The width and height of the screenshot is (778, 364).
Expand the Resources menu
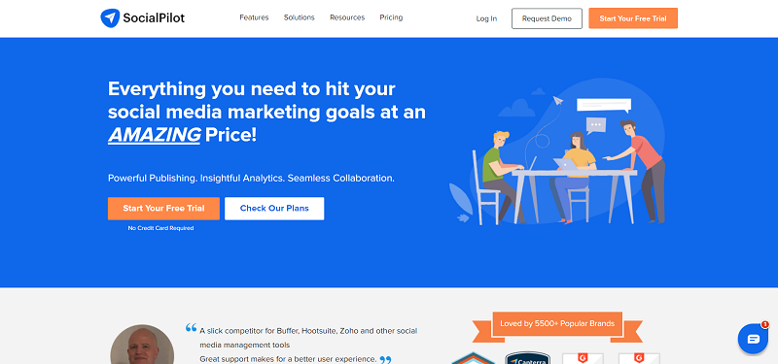coord(347,17)
